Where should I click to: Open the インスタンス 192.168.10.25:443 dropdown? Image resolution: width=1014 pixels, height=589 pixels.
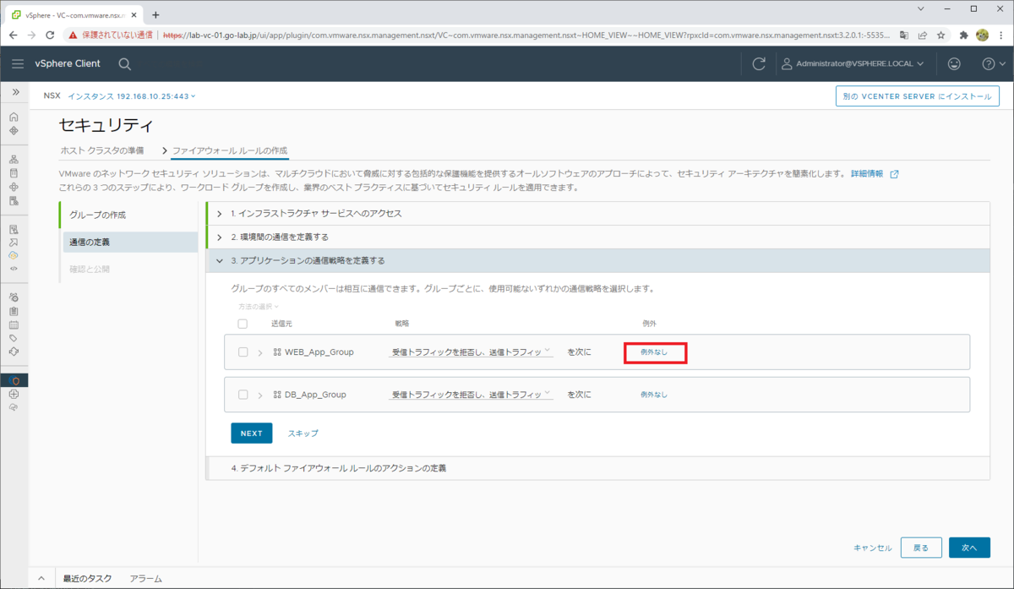tap(132, 96)
